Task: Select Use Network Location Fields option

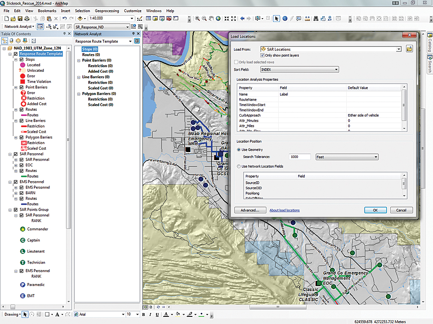Action: coord(239,166)
